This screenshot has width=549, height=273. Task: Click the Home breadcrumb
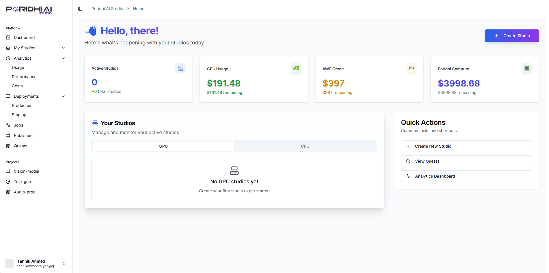tap(139, 9)
